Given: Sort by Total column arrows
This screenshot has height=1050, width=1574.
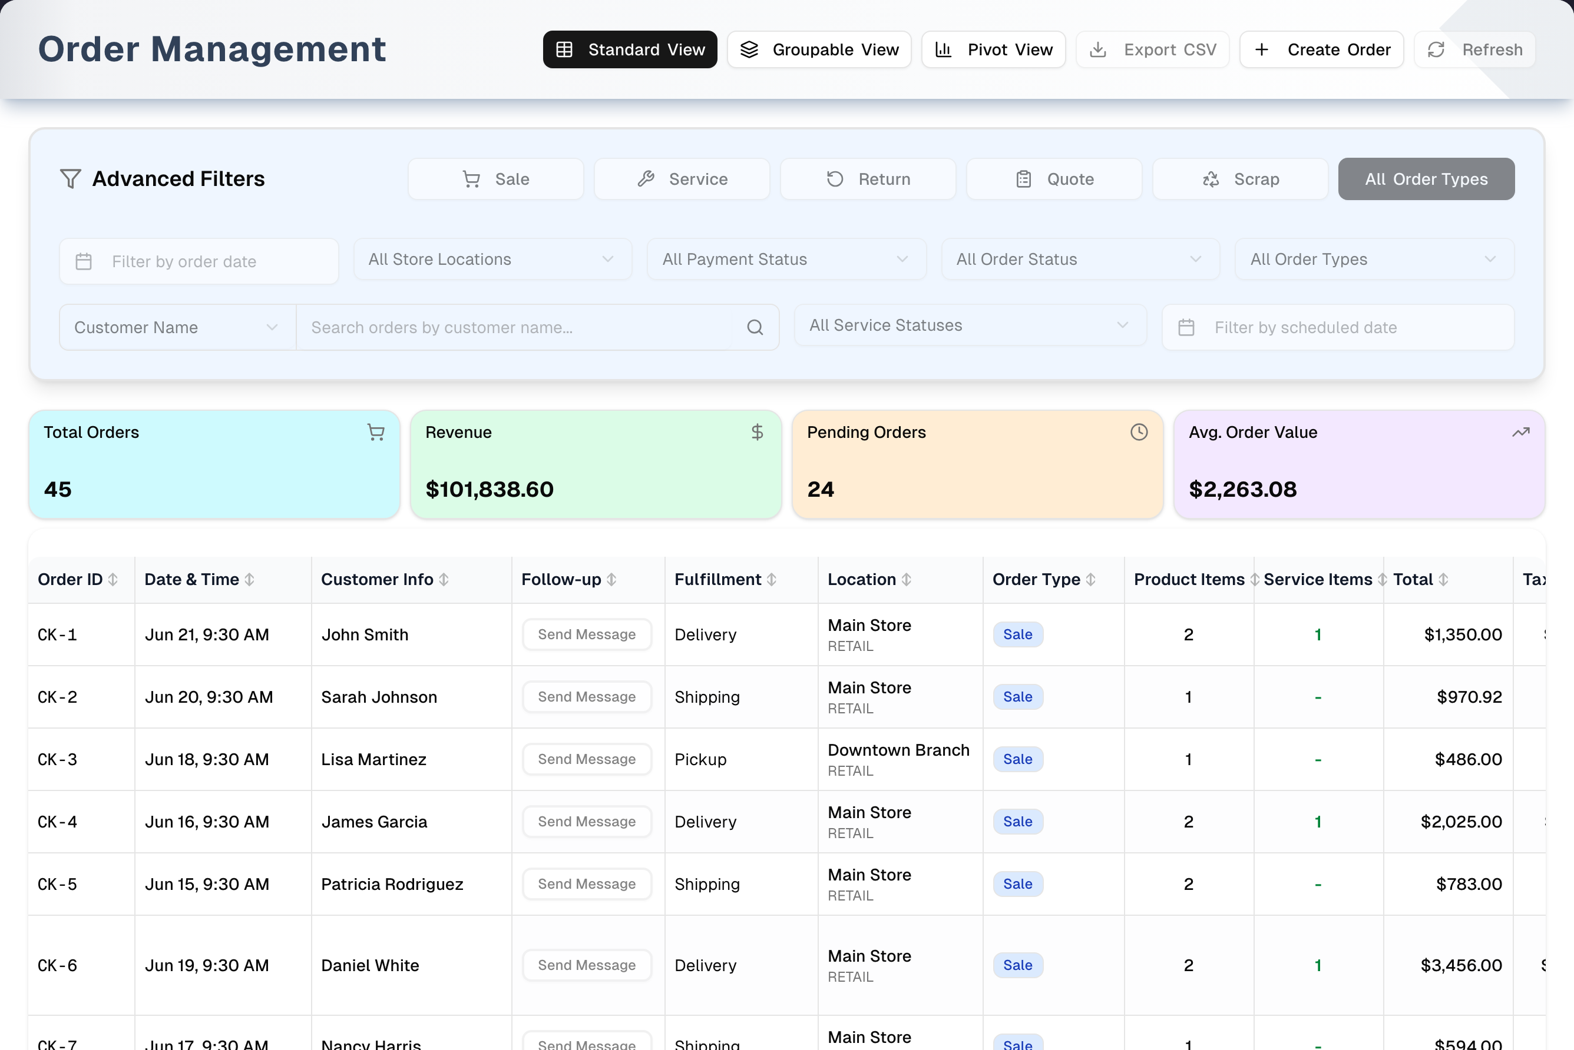Looking at the screenshot, I should 1443,580.
